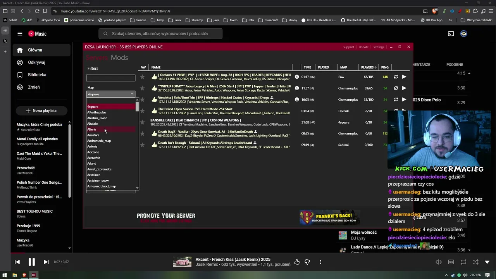Show info for Outlaws #1 PNW server
The image size is (496, 279).
point(297,77)
